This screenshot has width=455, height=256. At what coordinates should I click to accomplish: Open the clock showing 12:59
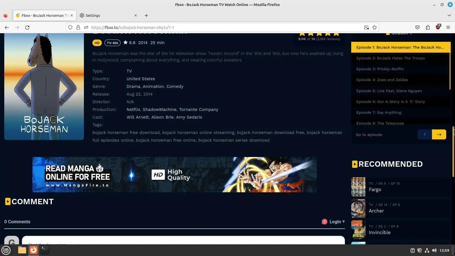pos(444,250)
